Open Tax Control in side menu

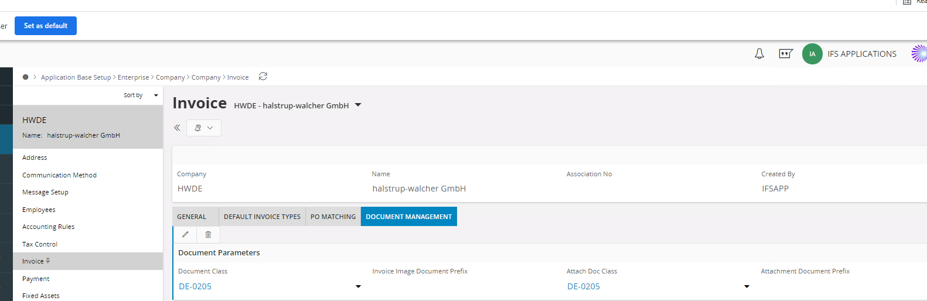[x=40, y=244]
